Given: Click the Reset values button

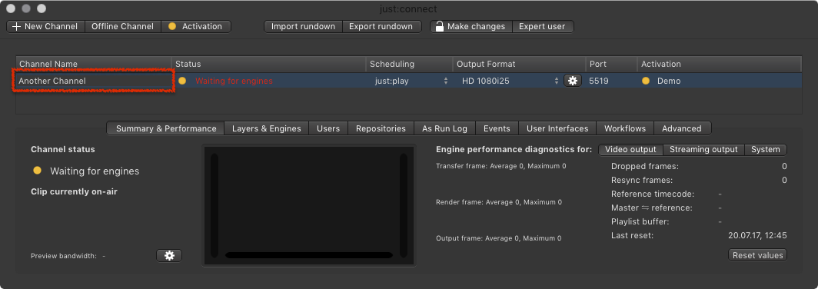Looking at the screenshot, I should (x=757, y=255).
